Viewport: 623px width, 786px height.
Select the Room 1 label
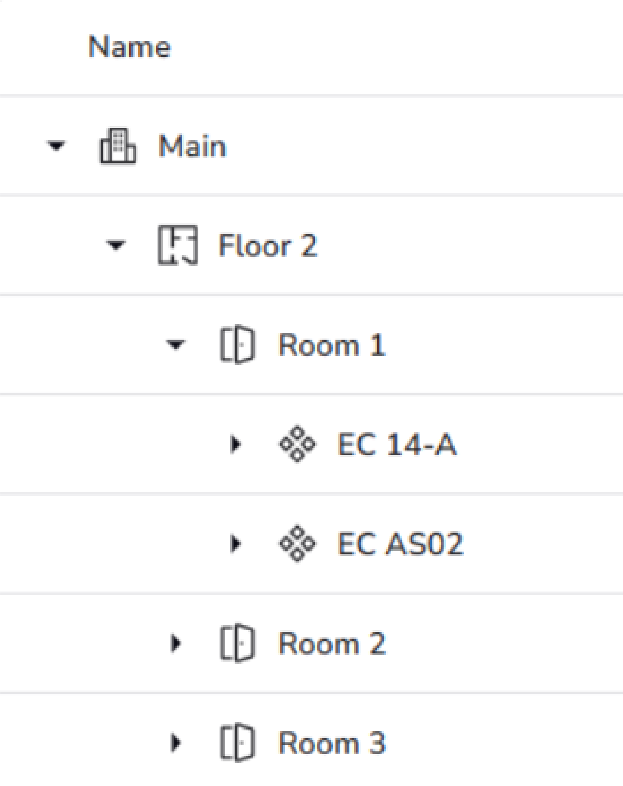pos(332,344)
